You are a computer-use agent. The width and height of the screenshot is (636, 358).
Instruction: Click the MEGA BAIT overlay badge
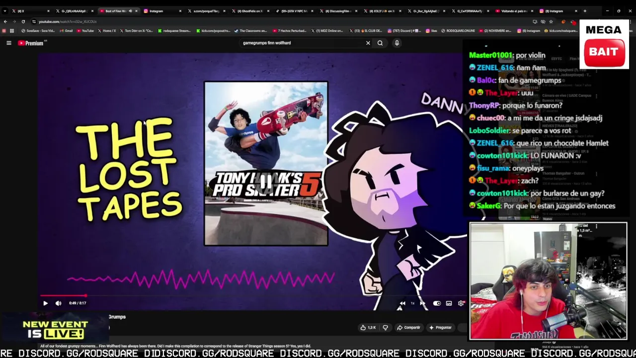tap(604, 44)
